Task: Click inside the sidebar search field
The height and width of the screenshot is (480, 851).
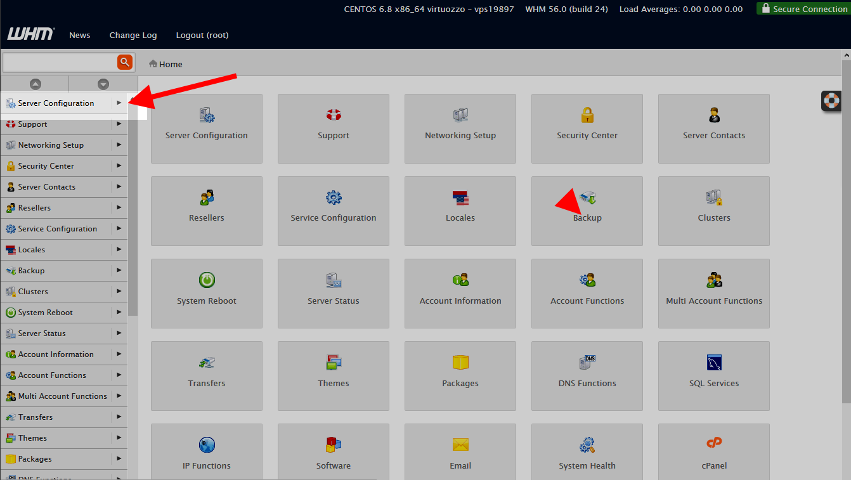Action: pyautogui.click(x=60, y=62)
